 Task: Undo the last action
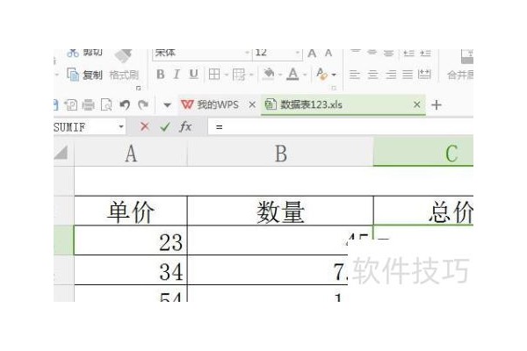pyautogui.click(x=125, y=105)
